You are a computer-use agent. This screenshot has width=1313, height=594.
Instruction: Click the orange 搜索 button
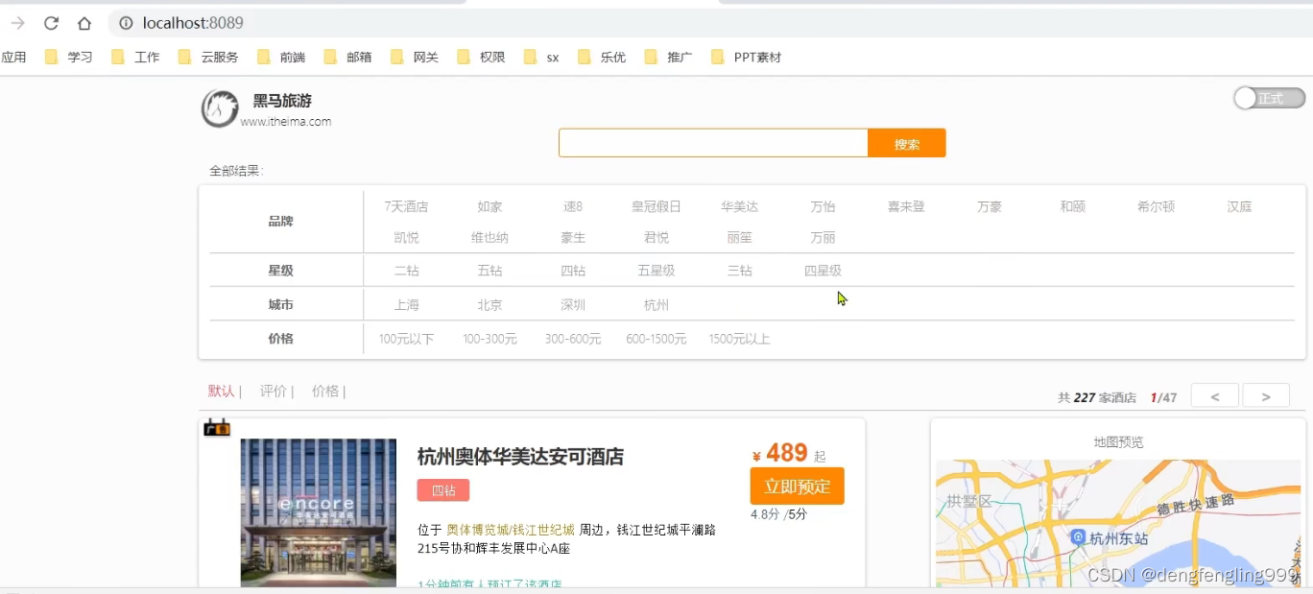tap(906, 144)
